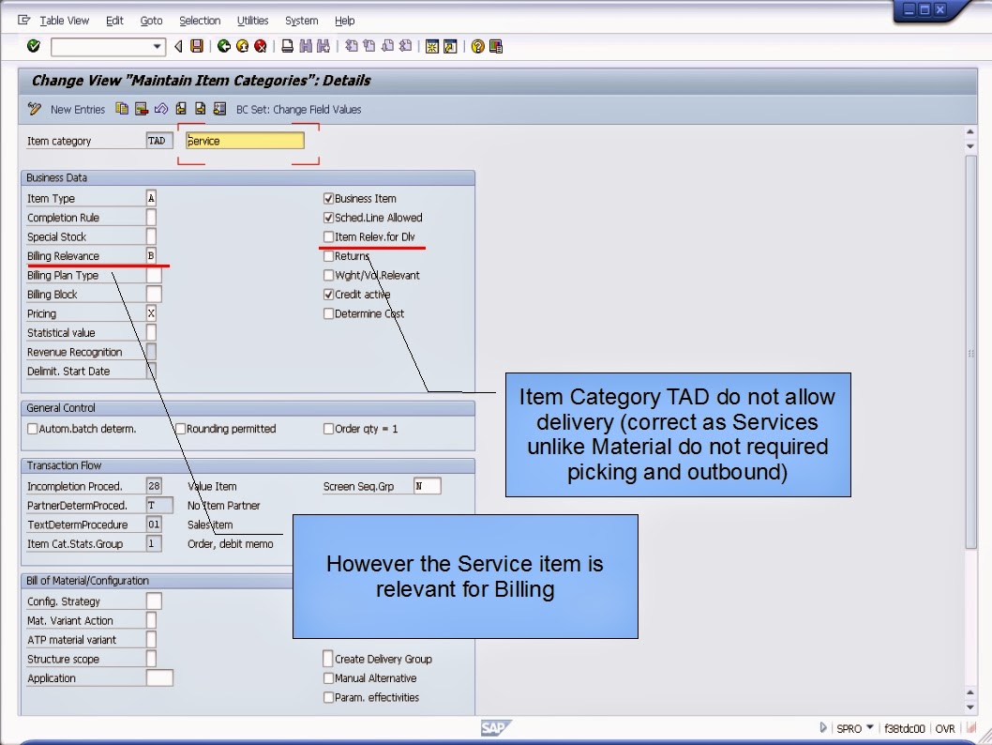The width and height of the screenshot is (992, 745).
Task: Click the yellow Exit arrow icon
Action: coord(242,46)
